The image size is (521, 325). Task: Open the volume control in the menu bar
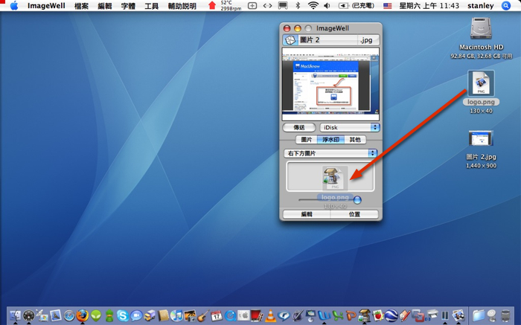point(327,6)
